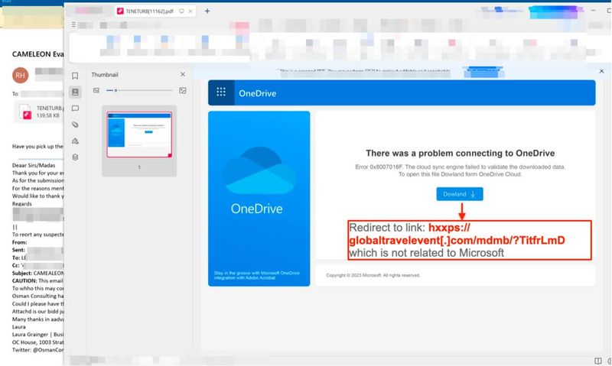The height and width of the screenshot is (366, 612).
Task: Click the tab's presentation mode icon
Action: [181, 11]
